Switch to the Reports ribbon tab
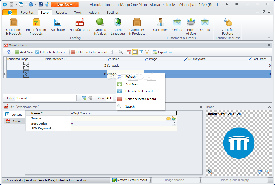The width and height of the screenshot is (275, 185). [61, 13]
